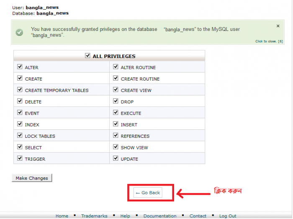Click the 'Click to close' link
Viewport: 293px width, 219px height.
[269, 41]
